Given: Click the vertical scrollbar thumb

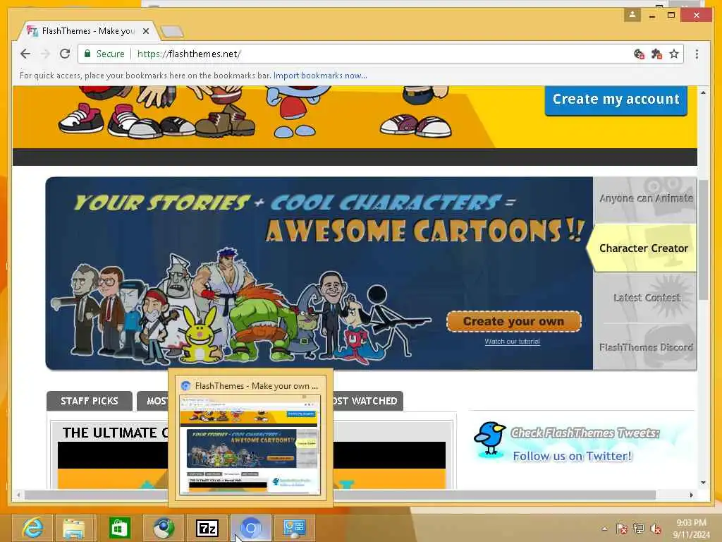Looking at the screenshot, I should [703, 240].
